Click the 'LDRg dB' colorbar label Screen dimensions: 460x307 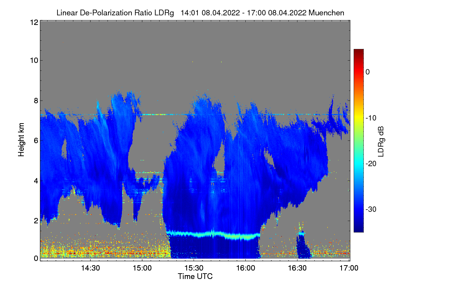381,141
